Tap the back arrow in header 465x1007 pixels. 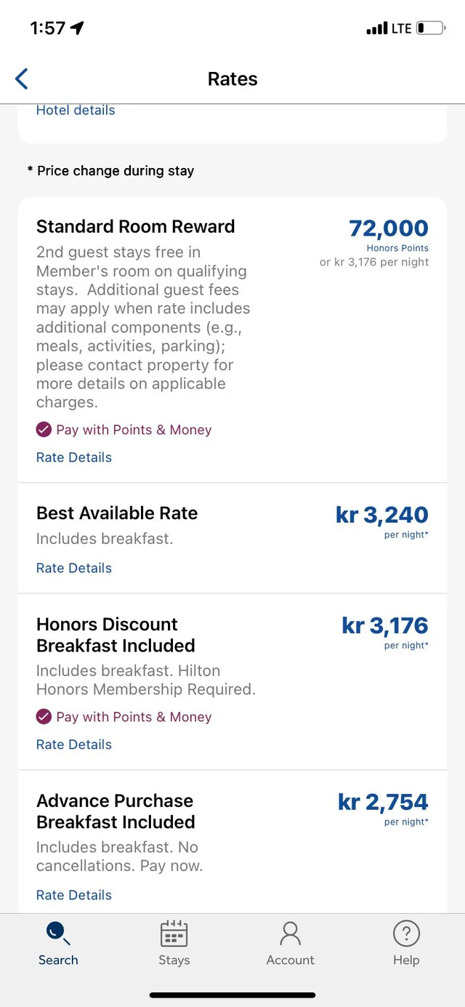coord(22,79)
